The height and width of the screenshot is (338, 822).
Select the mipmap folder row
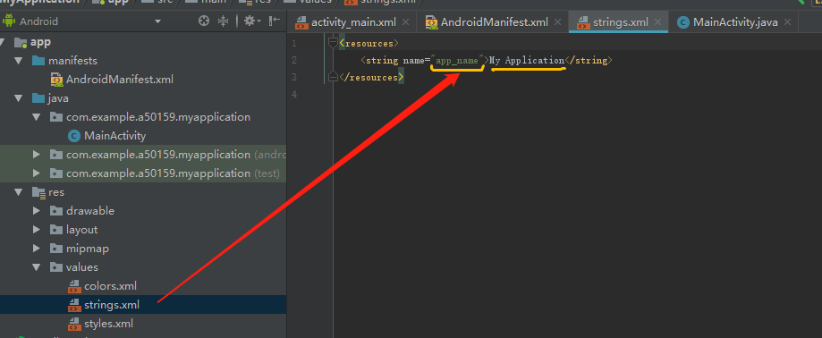143,249
